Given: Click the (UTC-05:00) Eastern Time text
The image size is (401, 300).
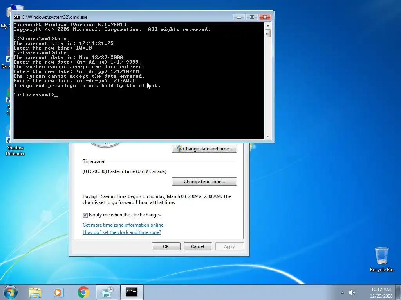Looking at the screenshot, I should tap(124, 171).
